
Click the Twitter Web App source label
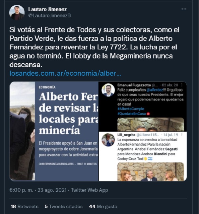pos(90,190)
